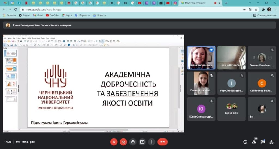Screen dimensions: 279x149
Task: Click Ellipse shape tool in Impress toolbar
Action: [x=27, y=45]
